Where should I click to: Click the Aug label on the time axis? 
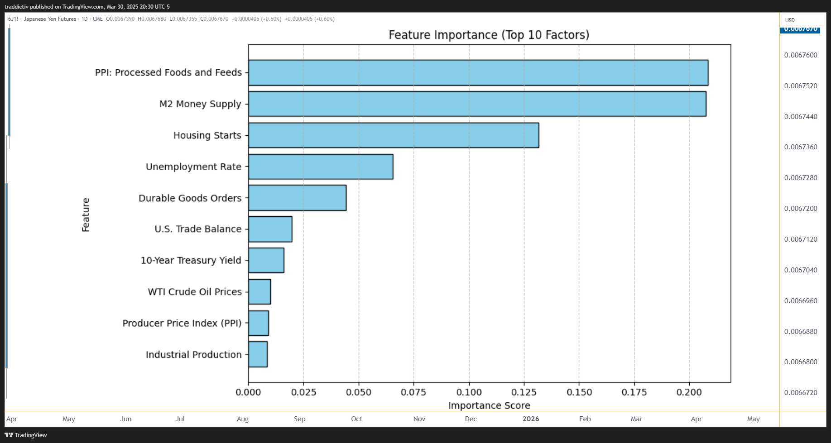(243, 419)
